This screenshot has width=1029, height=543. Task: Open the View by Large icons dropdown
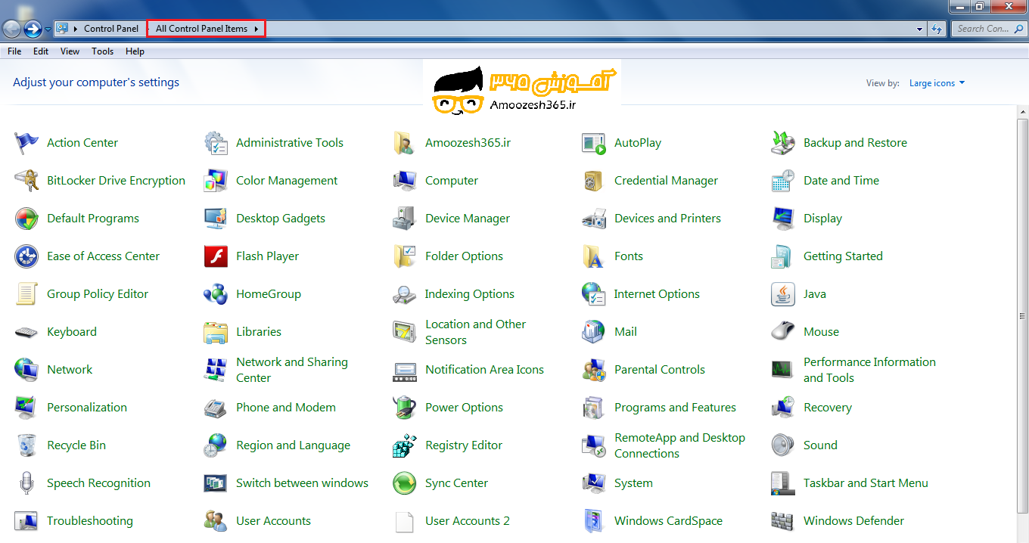point(937,83)
